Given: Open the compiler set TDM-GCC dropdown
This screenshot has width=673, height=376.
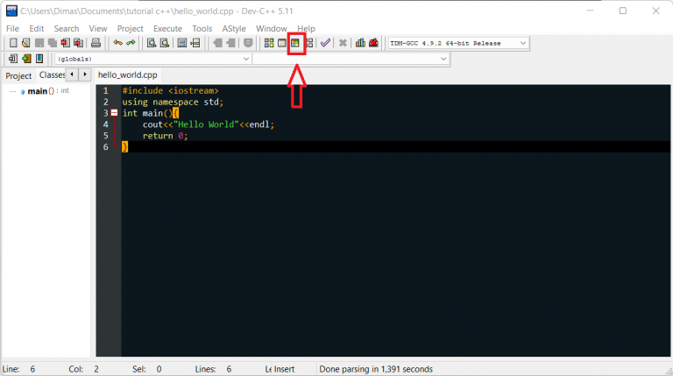Looking at the screenshot, I should click(x=458, y=43).
